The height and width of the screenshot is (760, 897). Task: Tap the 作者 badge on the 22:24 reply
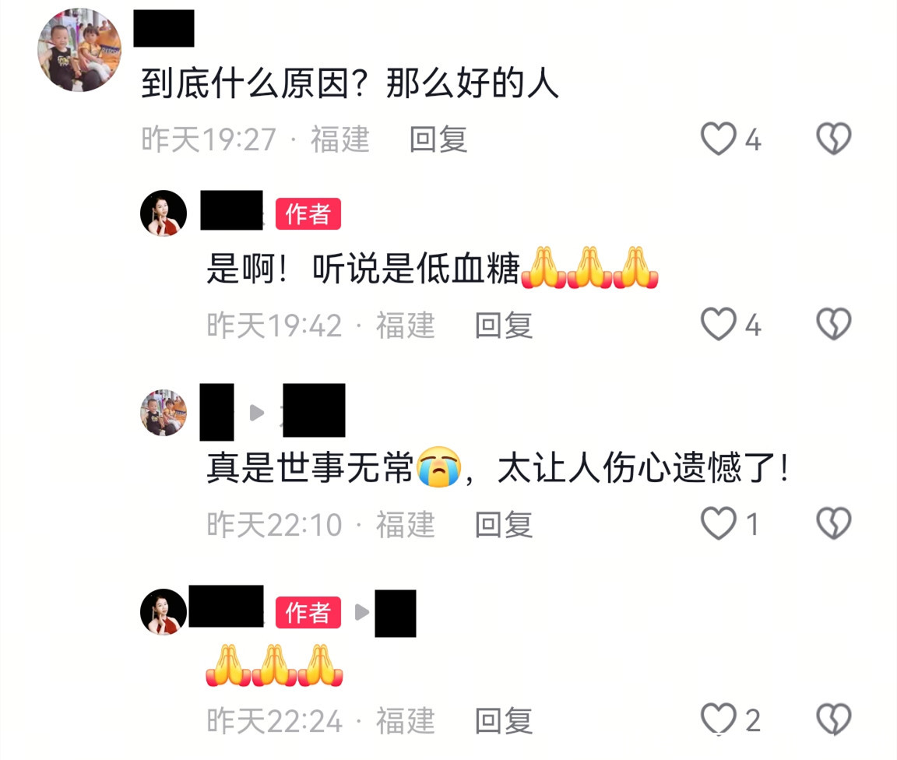pyautogui.click(x=308, y=612)
